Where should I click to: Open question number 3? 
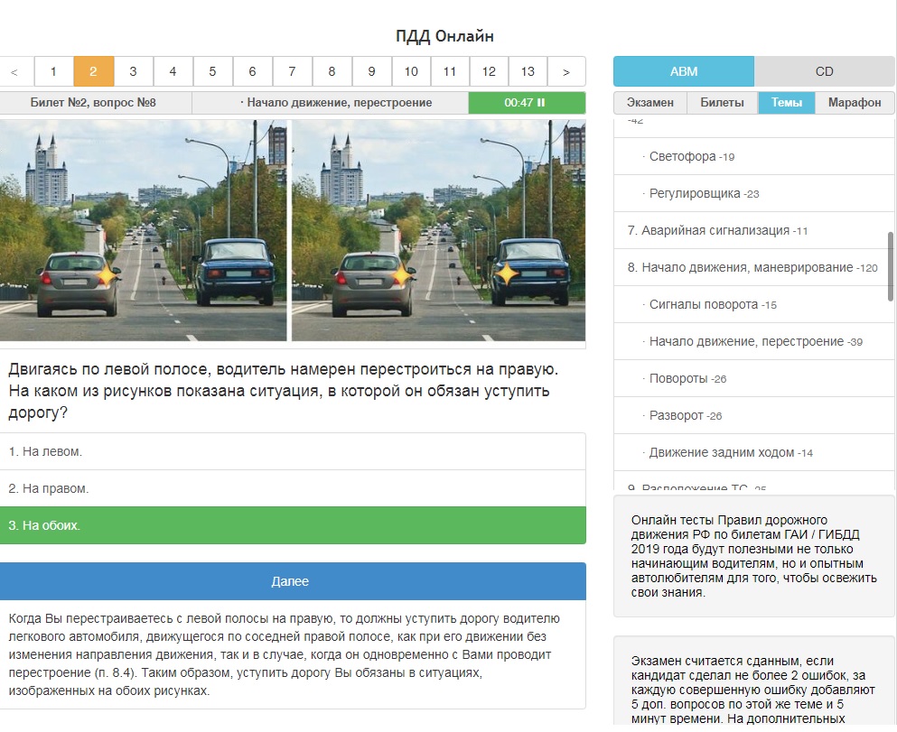(x=134, y=71)
